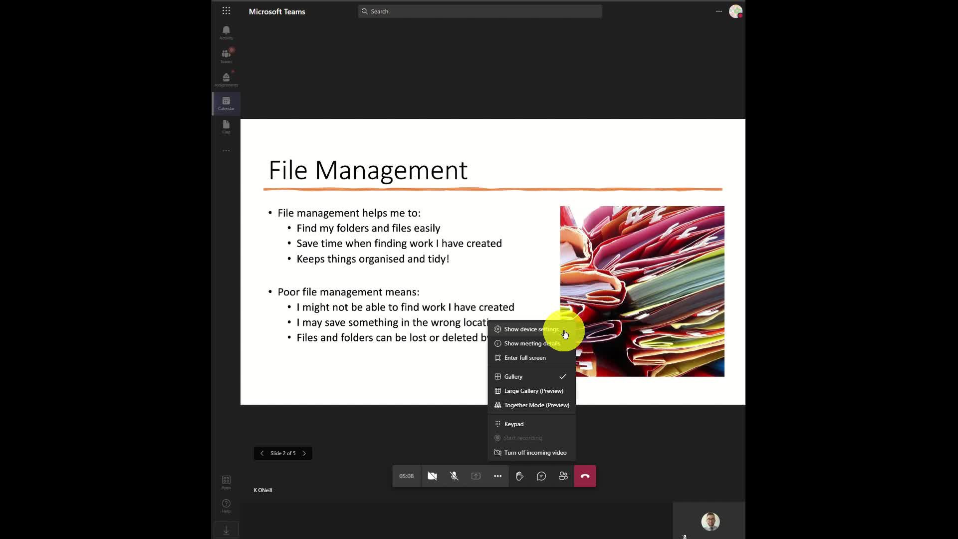Open the Activity bell in sidebar
Image resolution: width=958 pixels, height=539 pixels.
(x=226, y=32)
